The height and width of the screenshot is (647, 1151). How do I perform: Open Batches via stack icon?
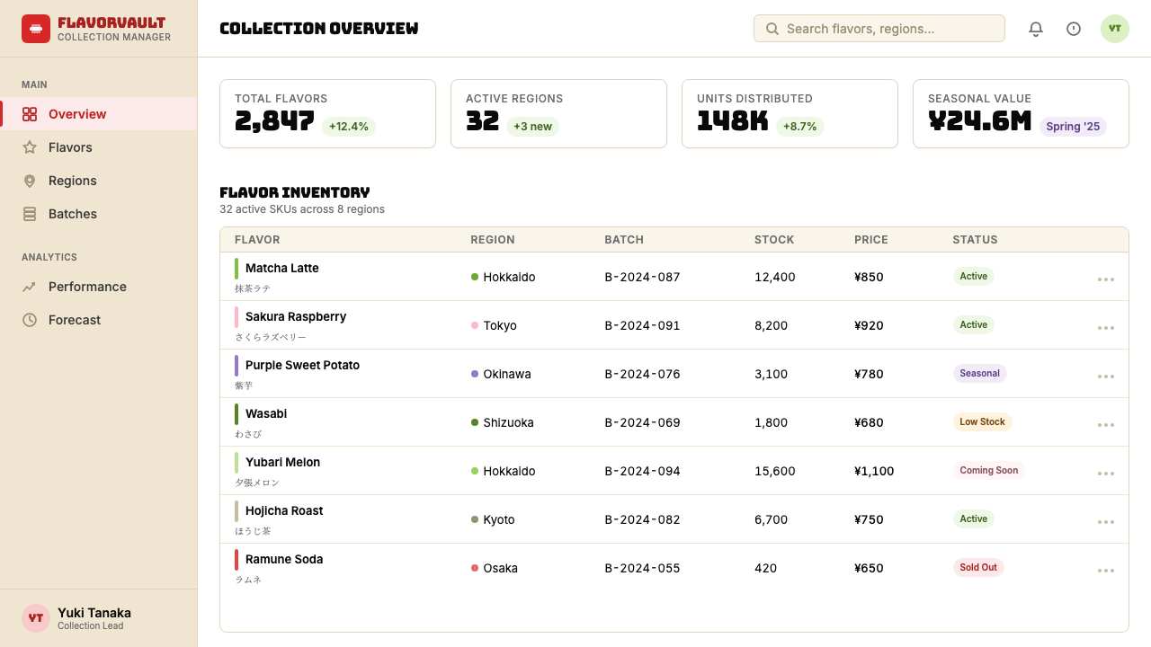coord(30,214)
